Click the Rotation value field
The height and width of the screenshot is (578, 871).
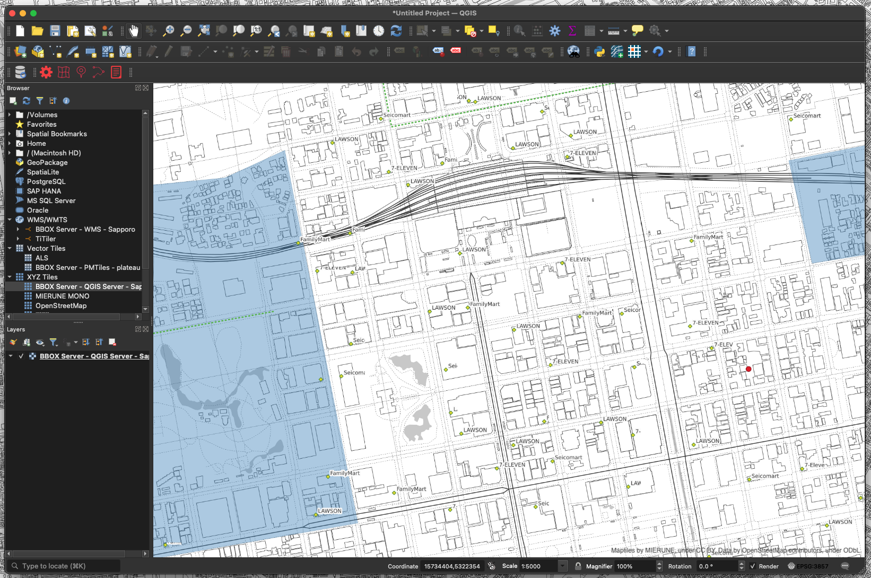[x=717, y=566]
